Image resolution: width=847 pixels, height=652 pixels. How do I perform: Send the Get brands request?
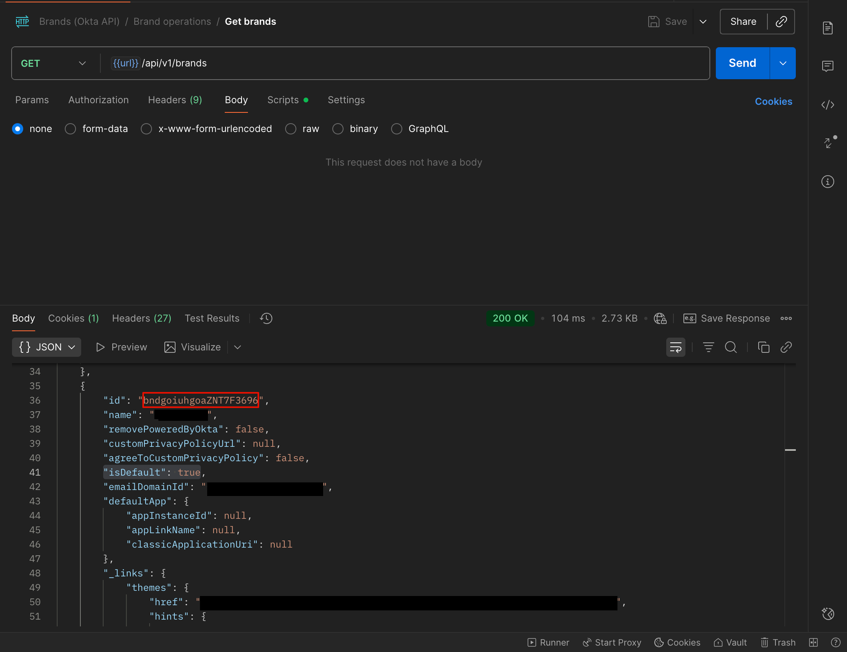pyautogui.click(x=742, y=63)
